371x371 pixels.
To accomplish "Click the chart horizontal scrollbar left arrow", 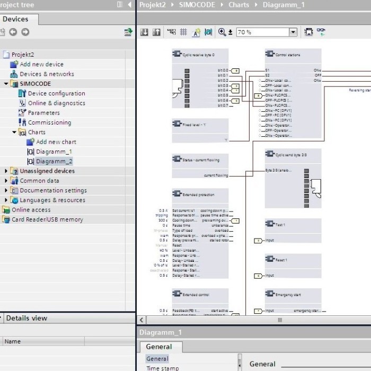I will [142, 320].
